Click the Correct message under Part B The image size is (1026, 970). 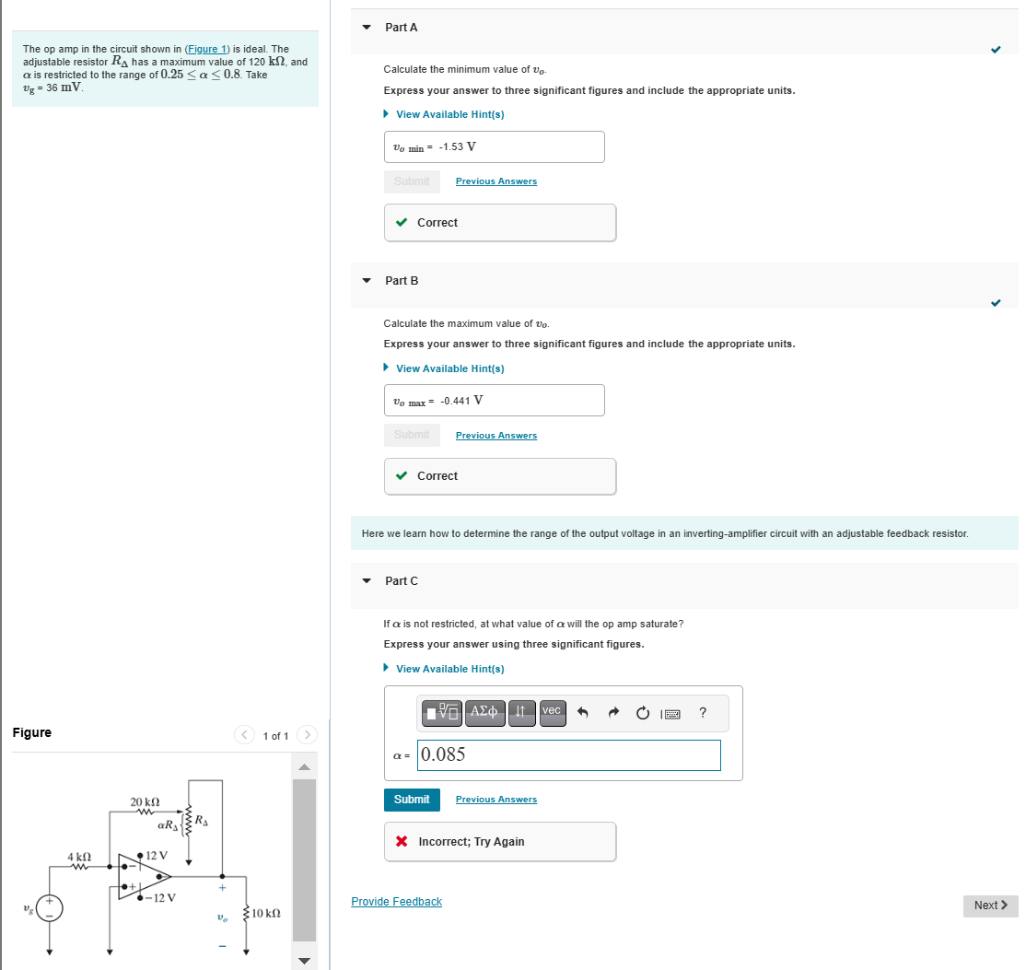tap(500, 476)
